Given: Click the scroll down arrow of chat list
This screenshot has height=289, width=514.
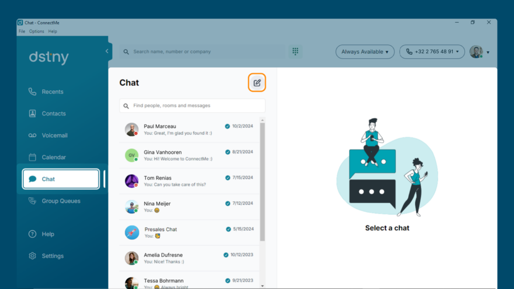Looking at the screenshot, I should [262, 286].
